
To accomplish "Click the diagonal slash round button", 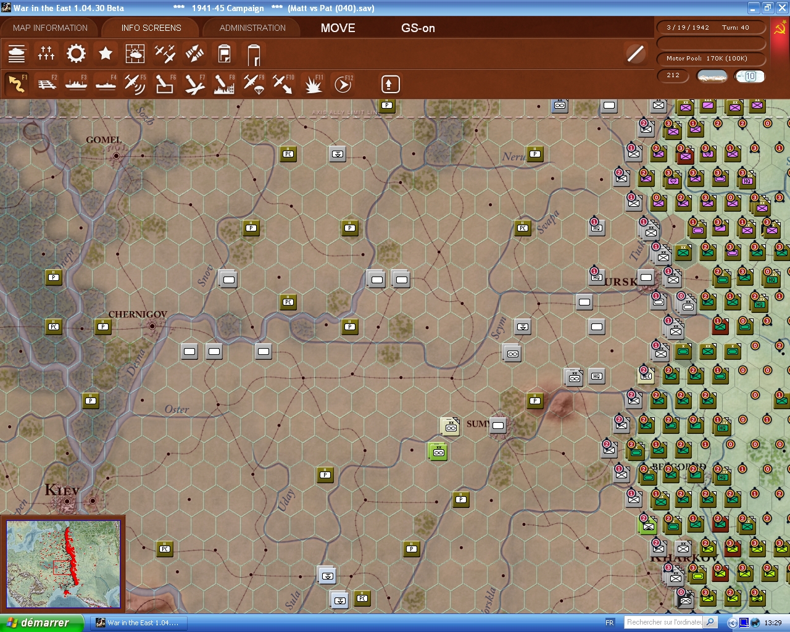I will click(635, 54).
